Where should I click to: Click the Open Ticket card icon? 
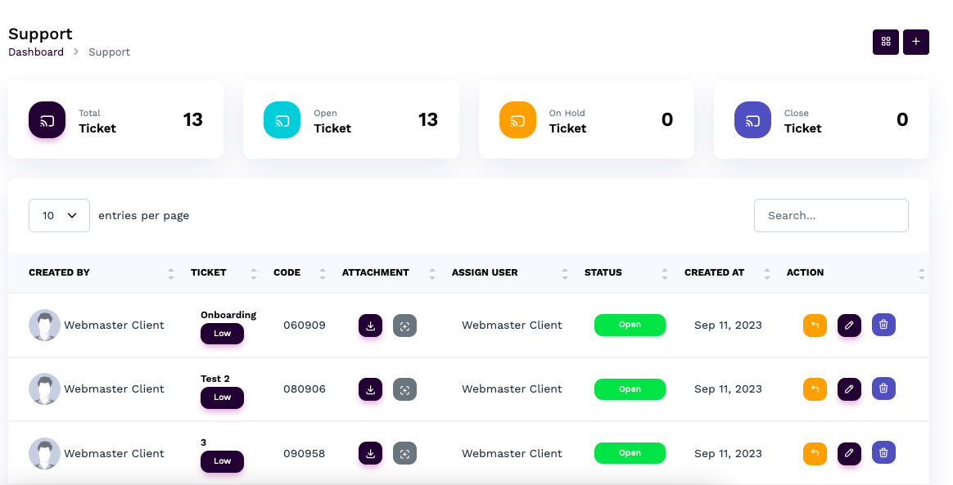coord(282,119)
